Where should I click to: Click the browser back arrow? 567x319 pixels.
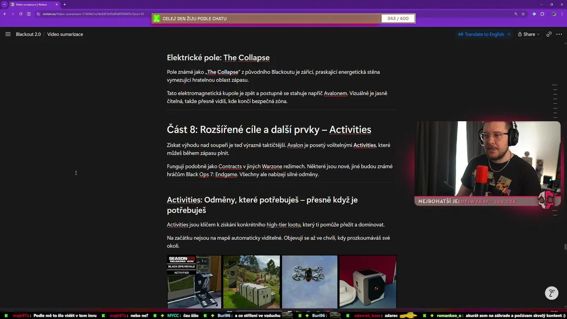(5, 14)
